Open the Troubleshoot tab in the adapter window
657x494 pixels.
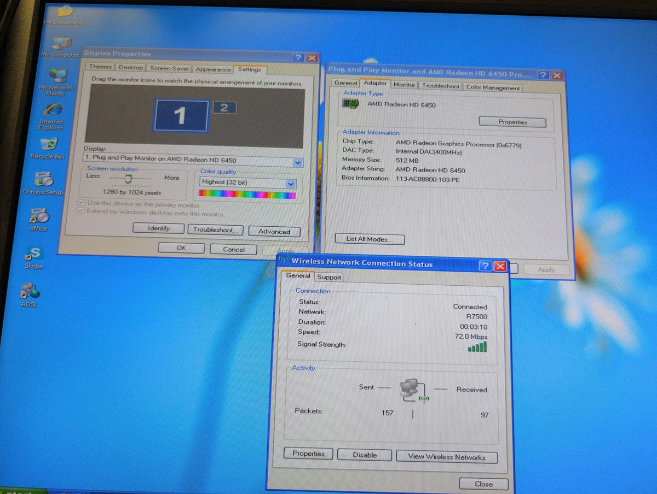(441, 86)
